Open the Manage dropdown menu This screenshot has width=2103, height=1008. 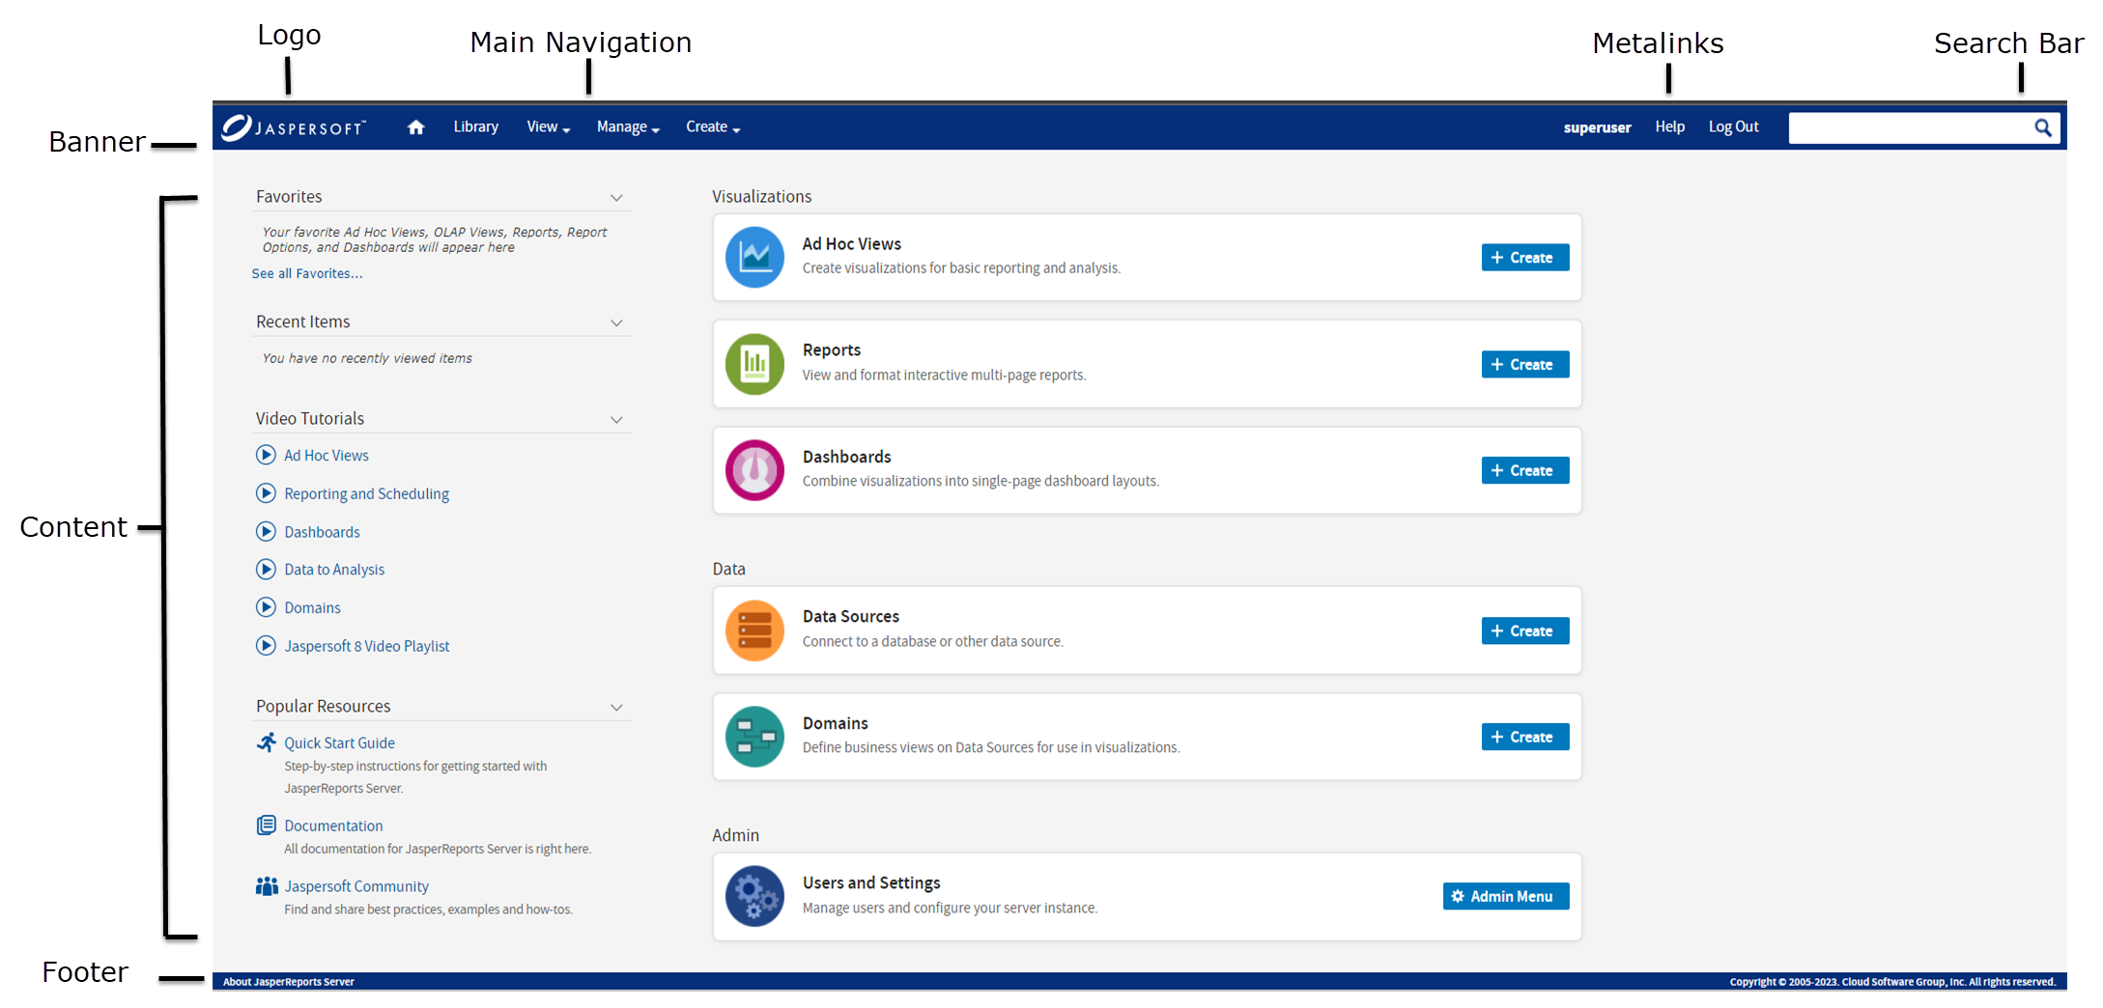point(628,127)
